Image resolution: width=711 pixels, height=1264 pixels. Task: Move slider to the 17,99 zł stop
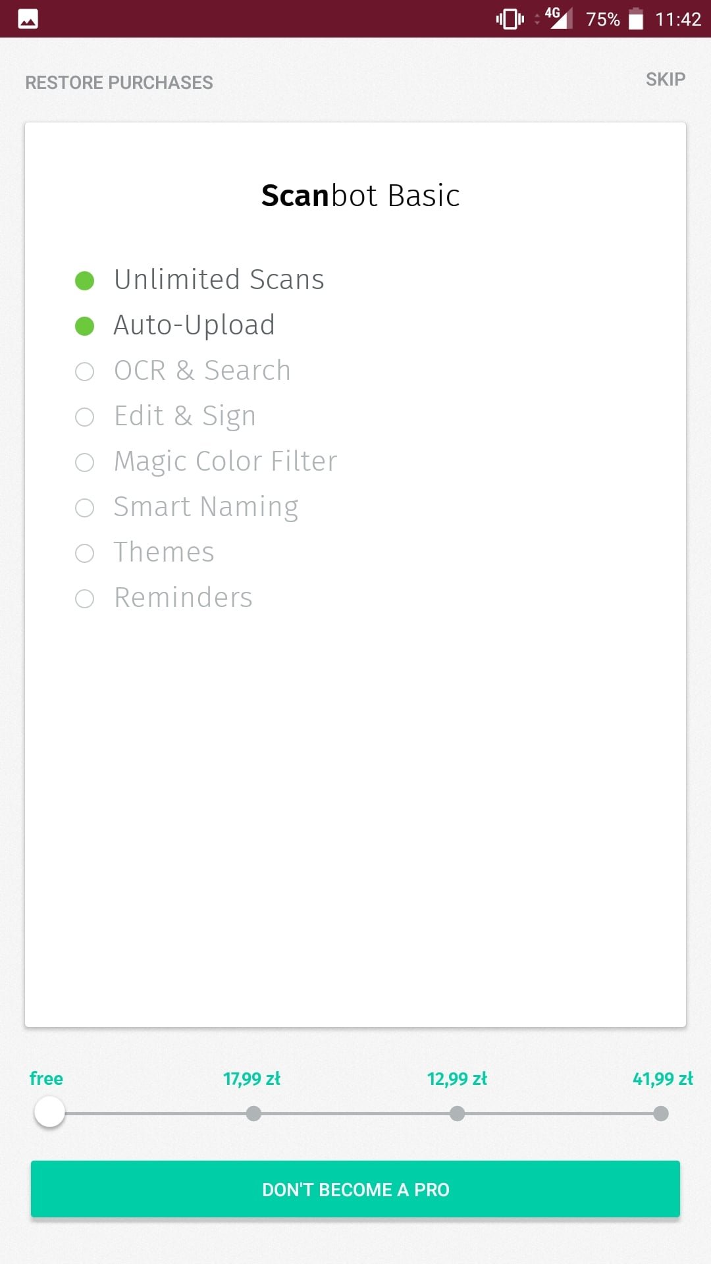(253, 1113)
